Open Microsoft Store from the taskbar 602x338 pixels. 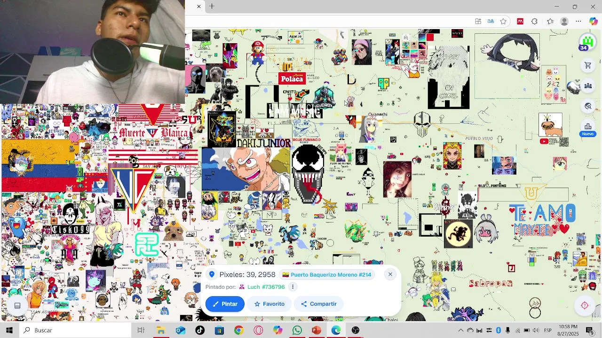pyautogui.click(x=219, y=330)
